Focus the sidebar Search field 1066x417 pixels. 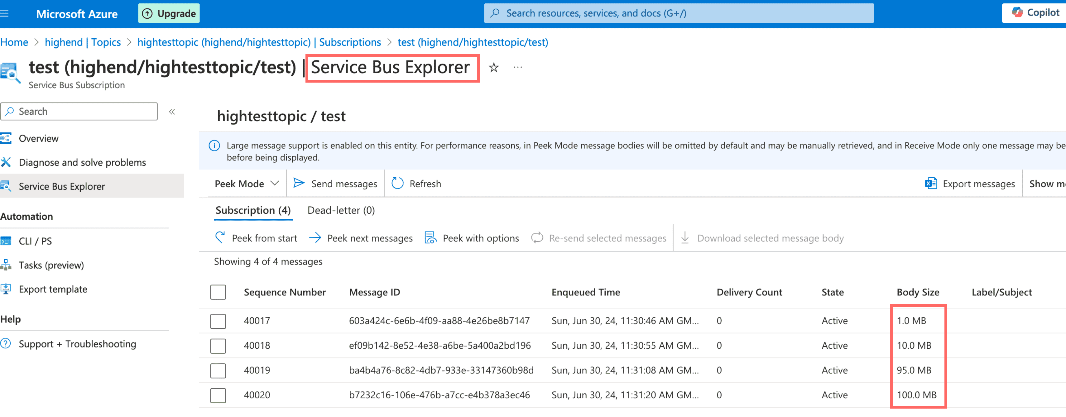[x=79, y=111]
